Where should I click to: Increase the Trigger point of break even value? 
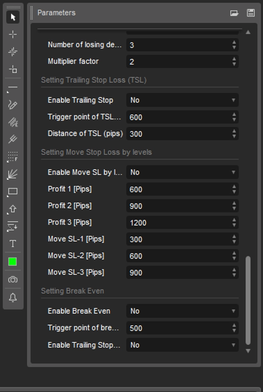tap(234, 325)
